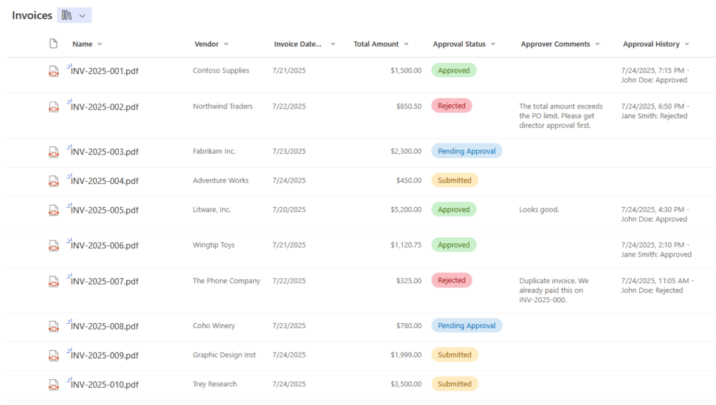Expand the view dropdown chevron beside Invoices
The width and height of the screenshot is (716, 405).
coord(83,16)
